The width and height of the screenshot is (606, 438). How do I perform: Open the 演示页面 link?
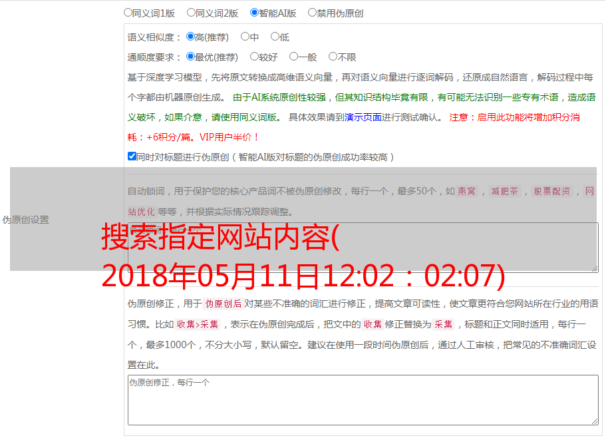363,117
